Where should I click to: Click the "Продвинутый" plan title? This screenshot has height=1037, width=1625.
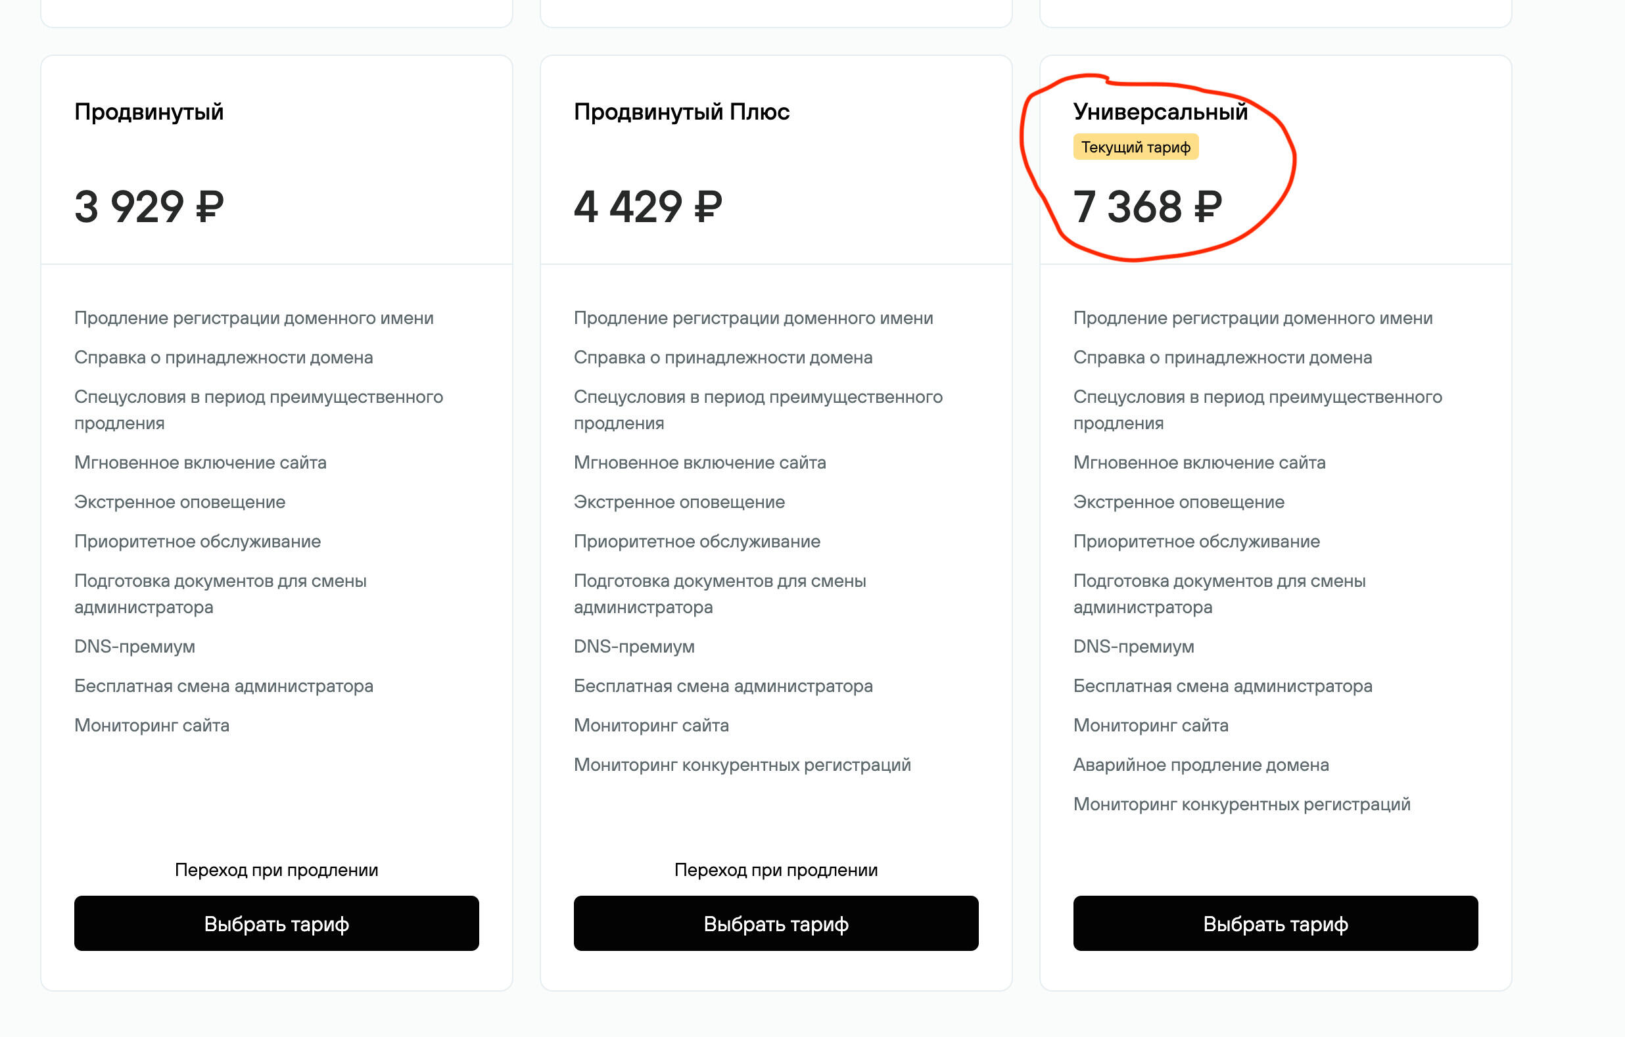pyautogui.click(x=149, y=111)
